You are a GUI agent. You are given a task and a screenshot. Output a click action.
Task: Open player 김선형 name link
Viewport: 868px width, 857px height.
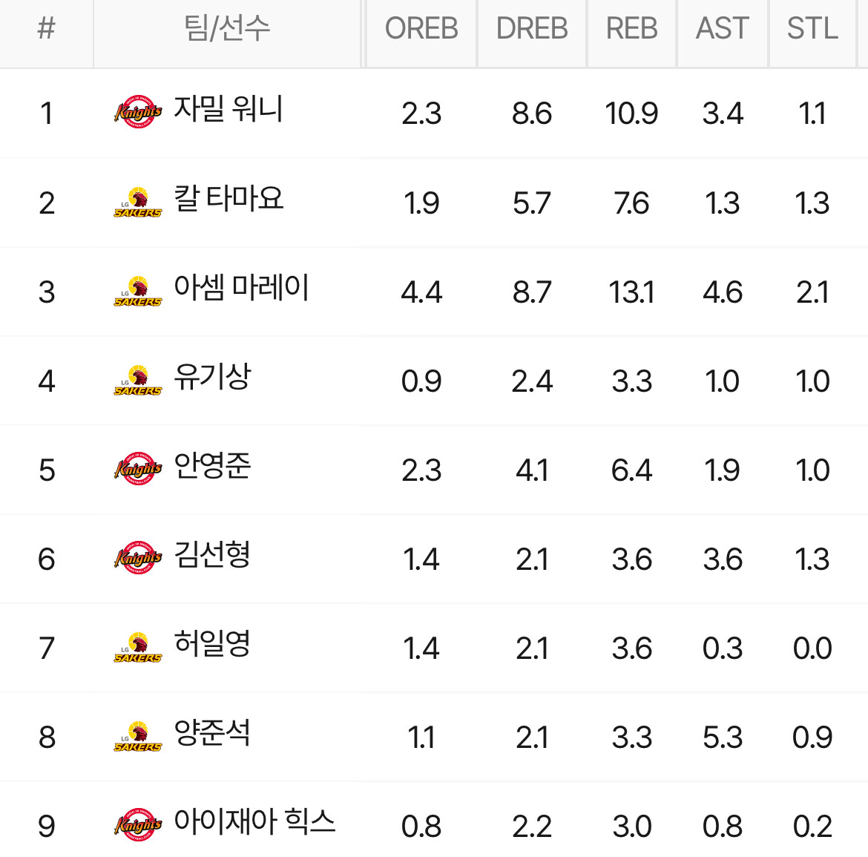[213, 554]
